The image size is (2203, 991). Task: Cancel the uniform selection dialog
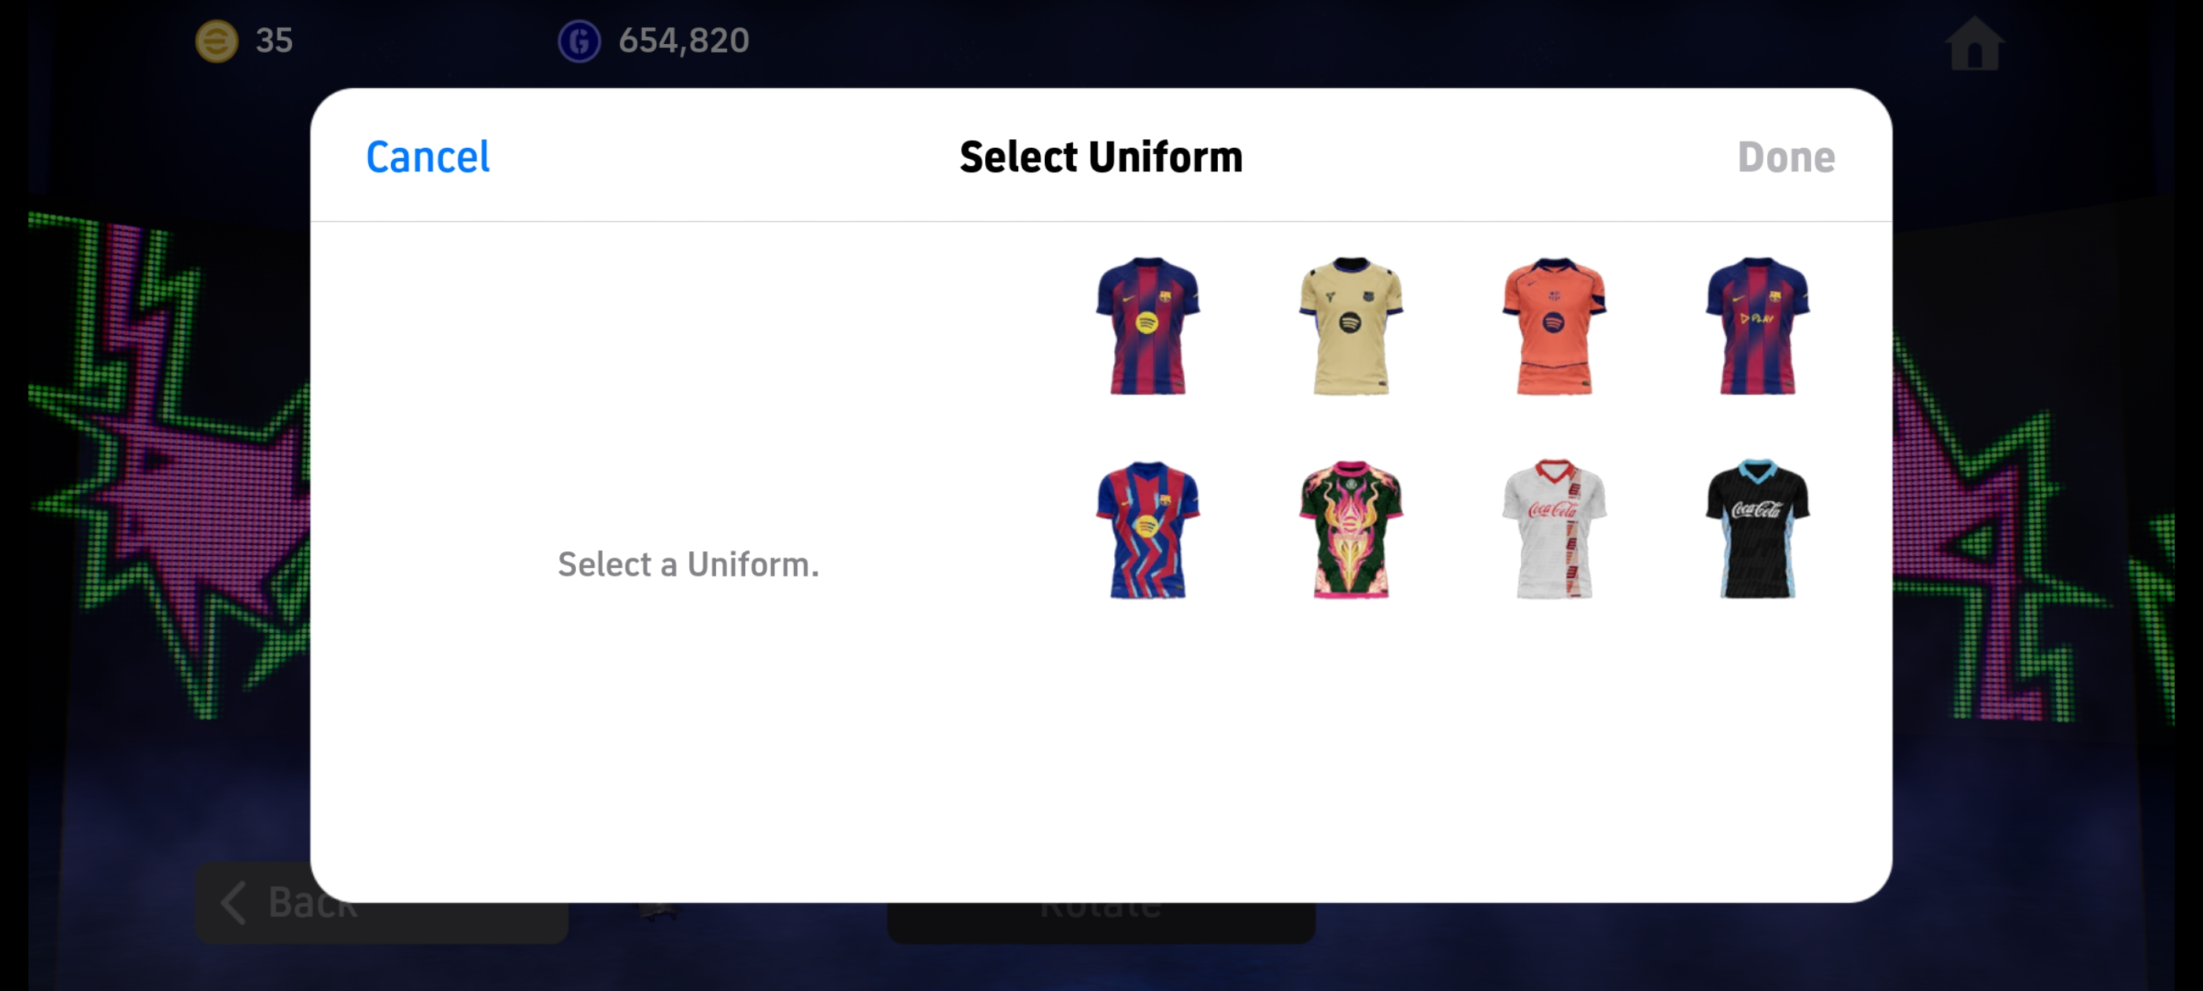coord(427,157)
